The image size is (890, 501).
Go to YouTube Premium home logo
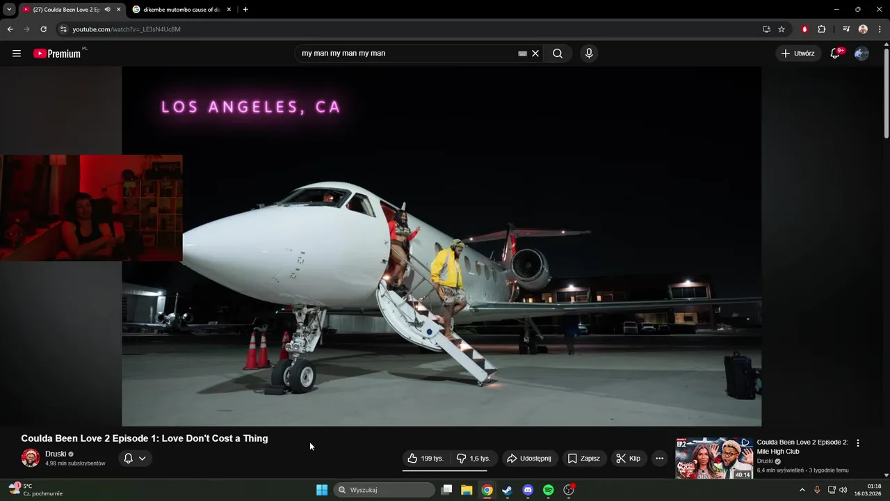58,54
